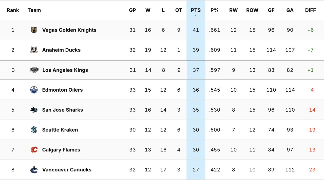Viewport: 324px width, 180px height.
Task: Toggle sorting on the W column
Action: pos(148,10)
